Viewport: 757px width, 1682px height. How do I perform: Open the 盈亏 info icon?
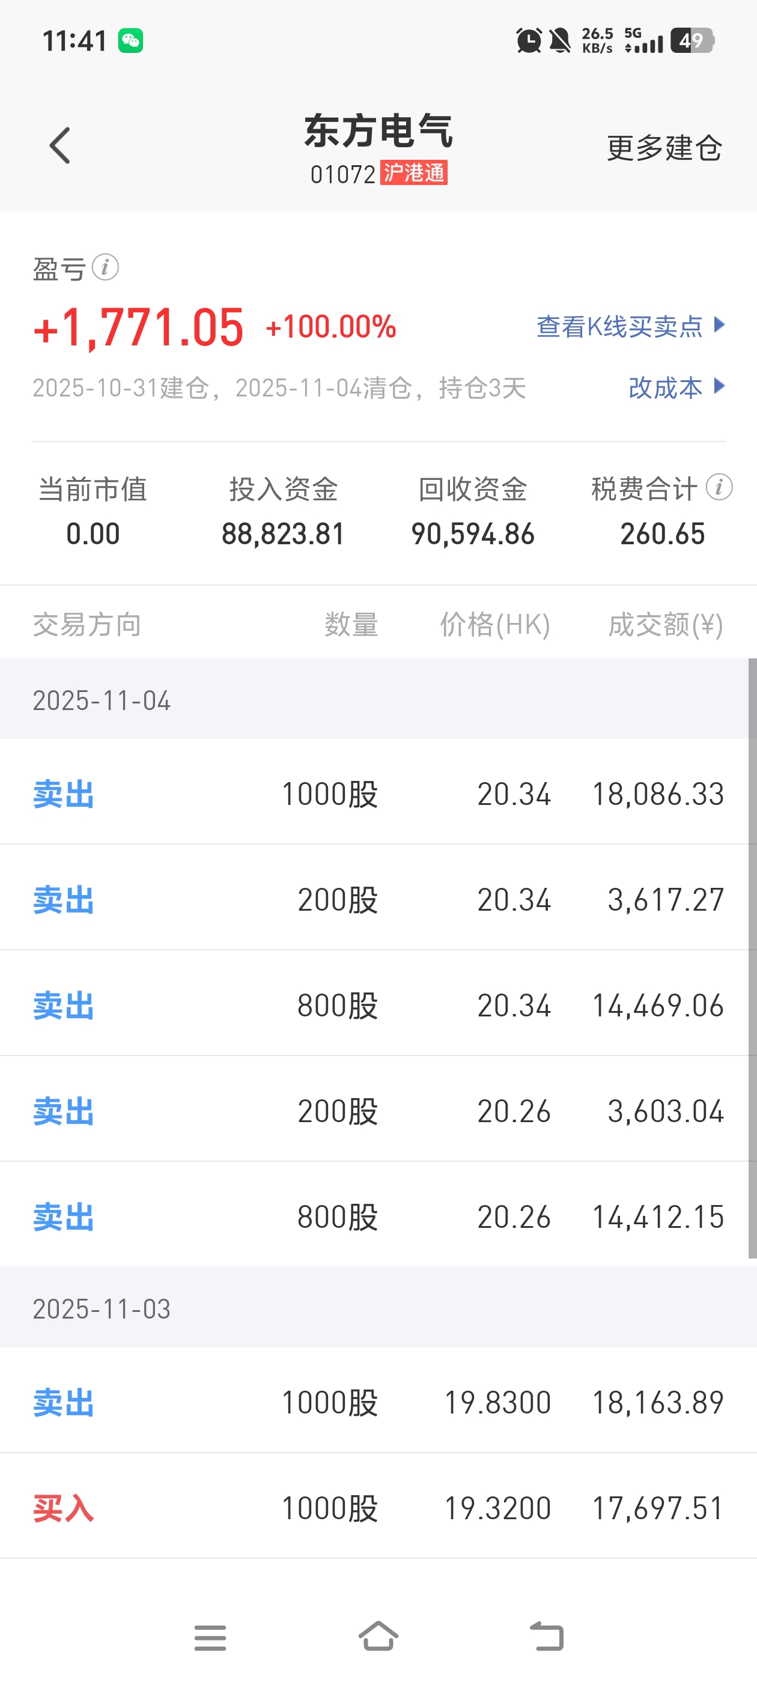105,267
